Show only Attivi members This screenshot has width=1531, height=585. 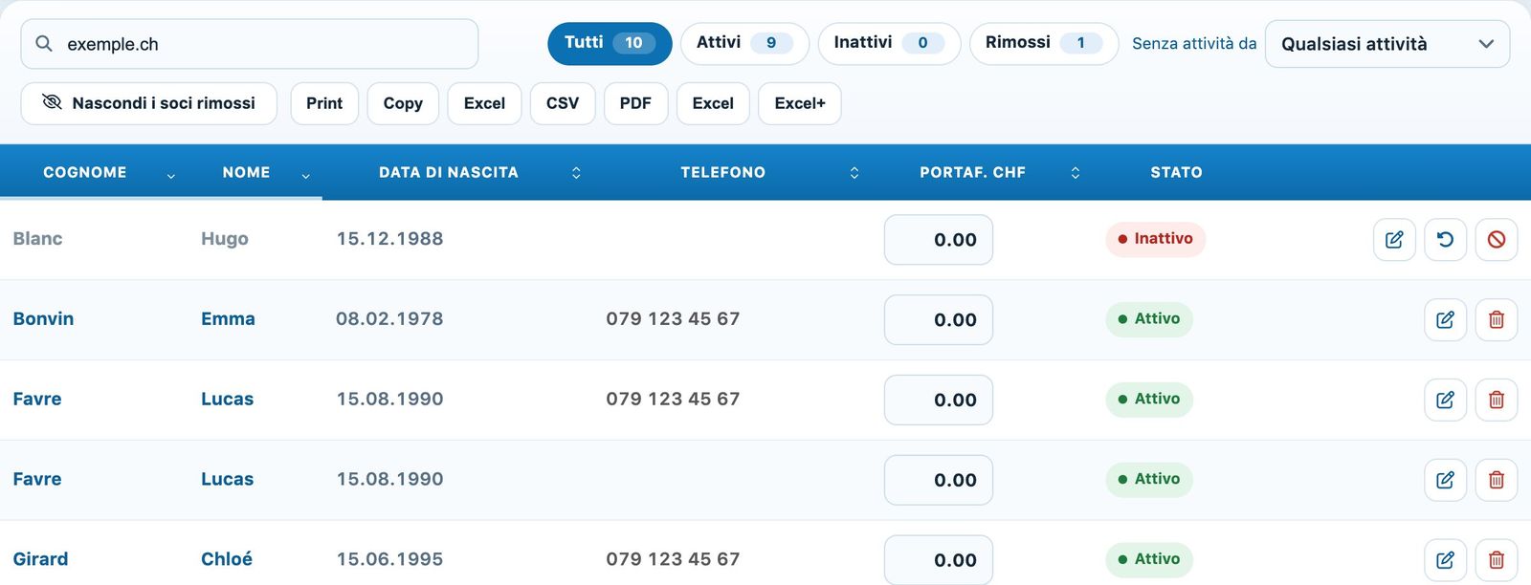point(744,43)
